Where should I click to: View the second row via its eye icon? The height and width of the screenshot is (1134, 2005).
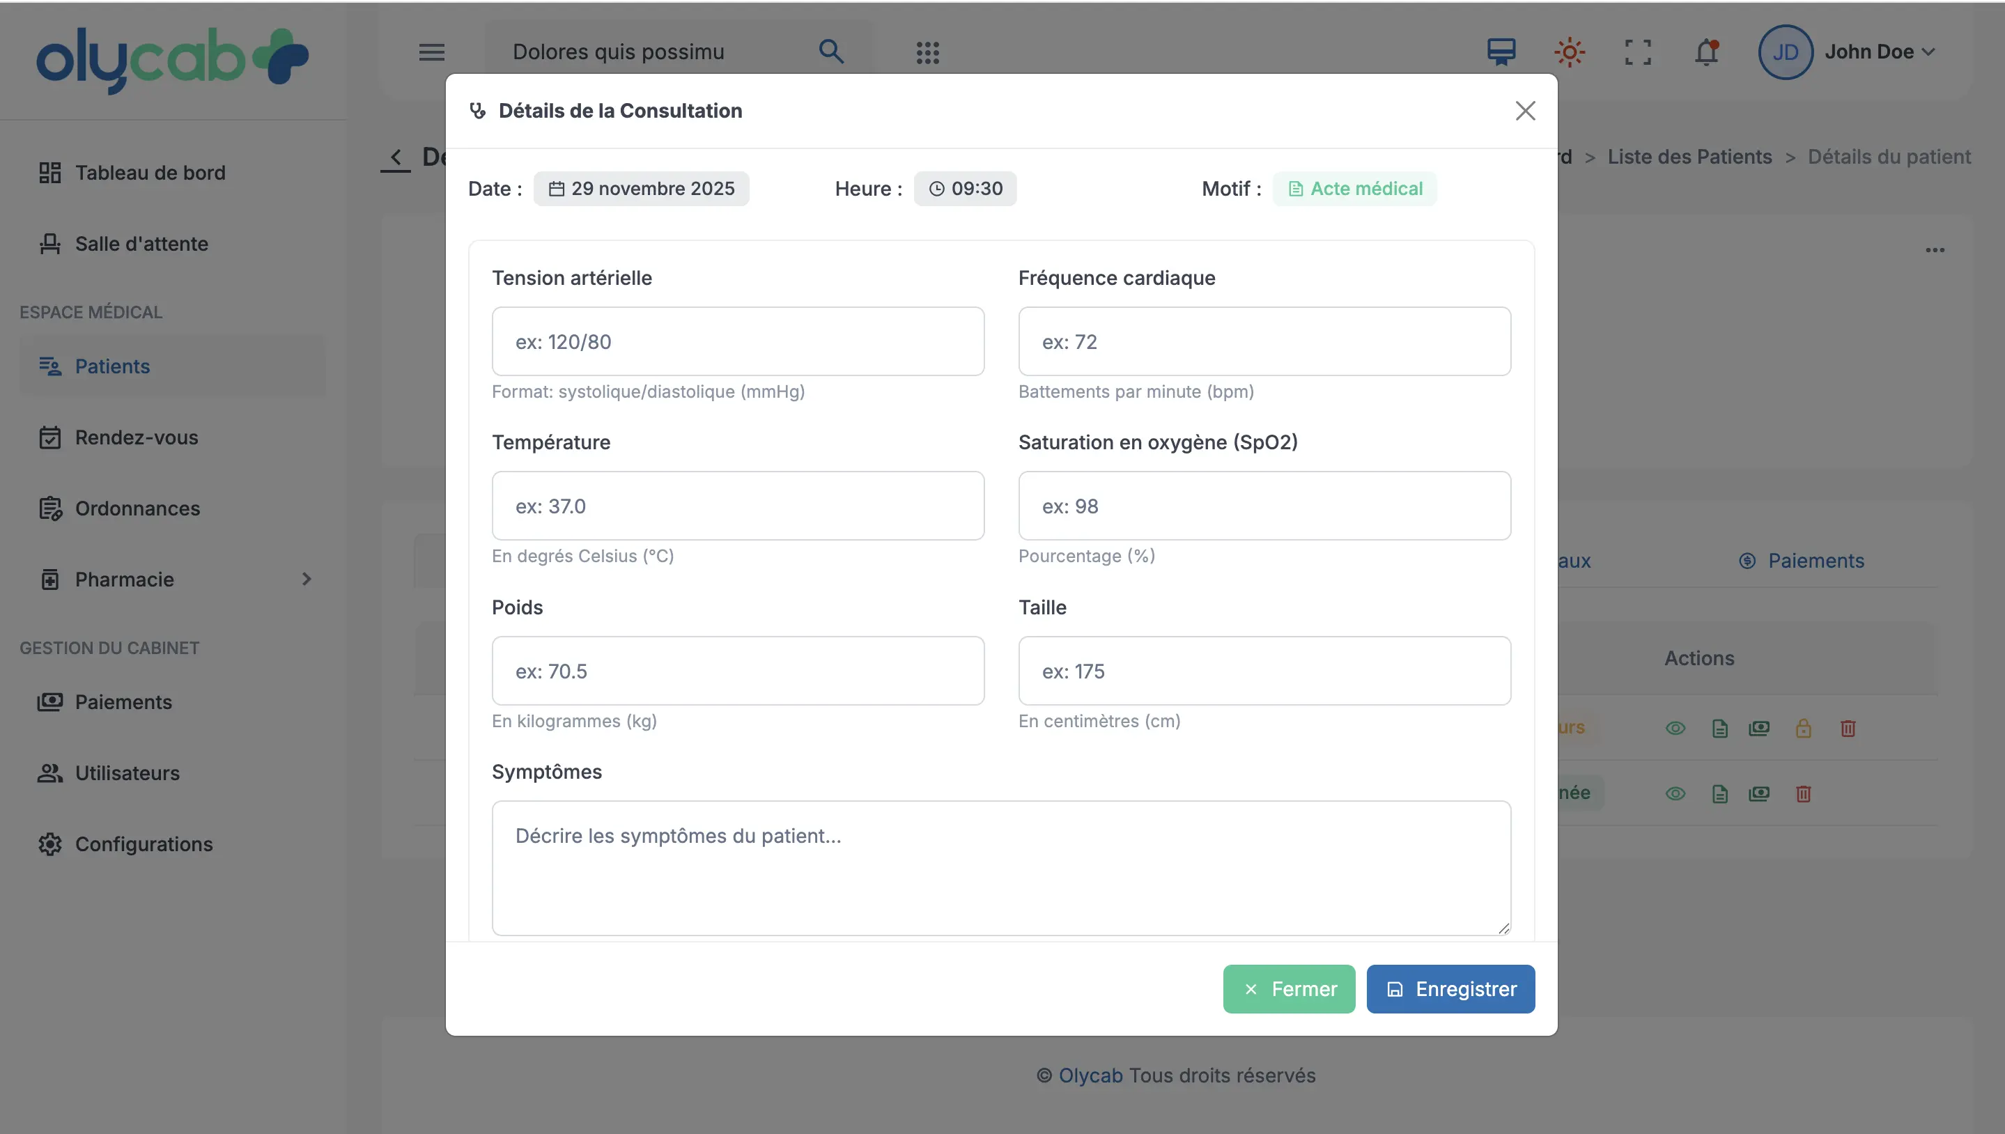click(x=1675, y=793)
